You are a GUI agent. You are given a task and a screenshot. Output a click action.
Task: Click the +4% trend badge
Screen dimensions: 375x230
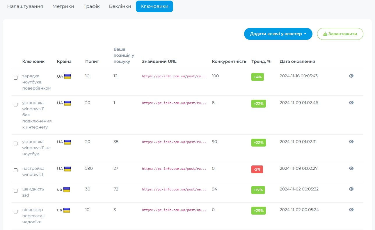(257, 77)
